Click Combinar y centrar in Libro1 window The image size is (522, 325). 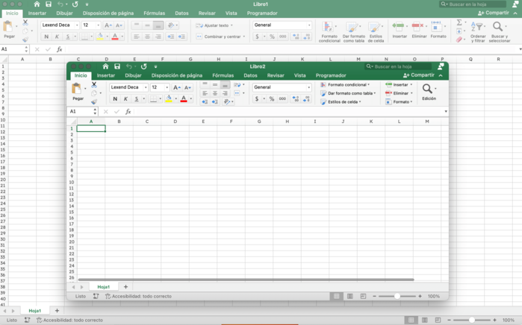pos(220,37)
